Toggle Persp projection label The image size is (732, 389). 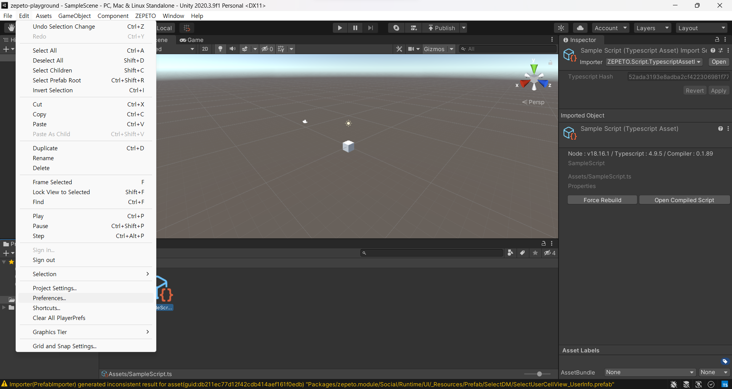click(533, 102)
